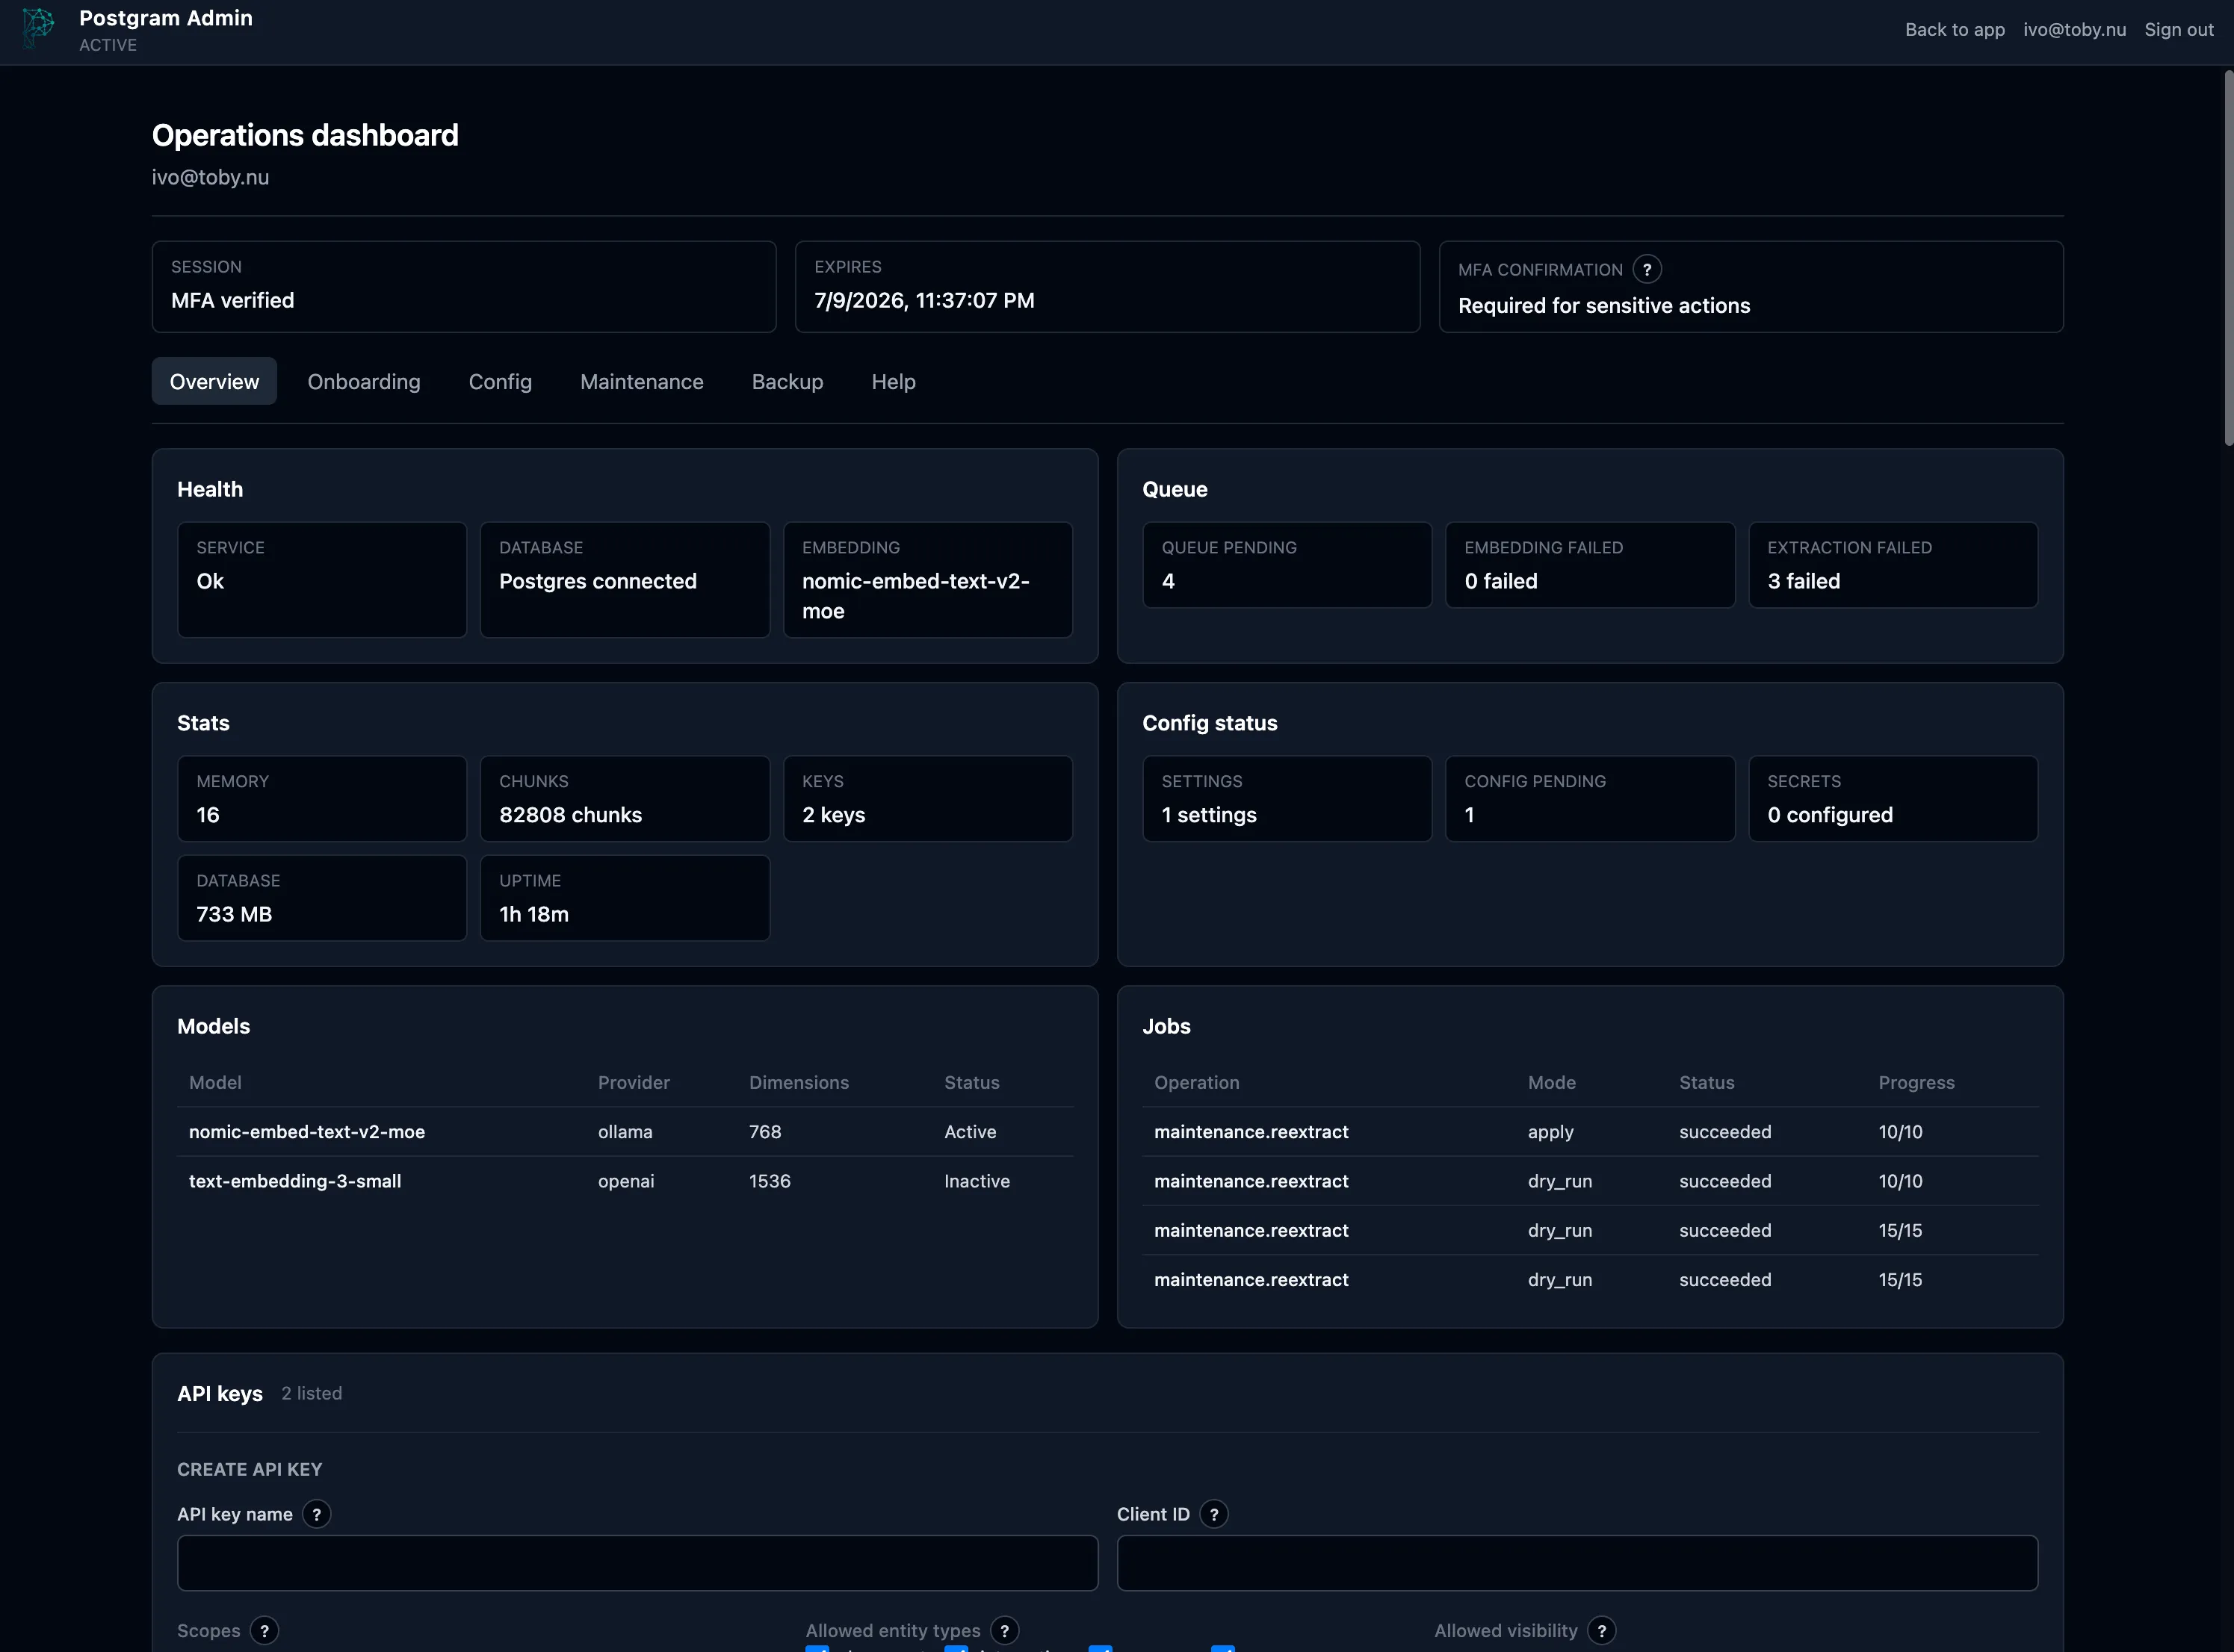Open the Config tab
This screenshot has height=1652, width=2234.
tap(501, 381)
